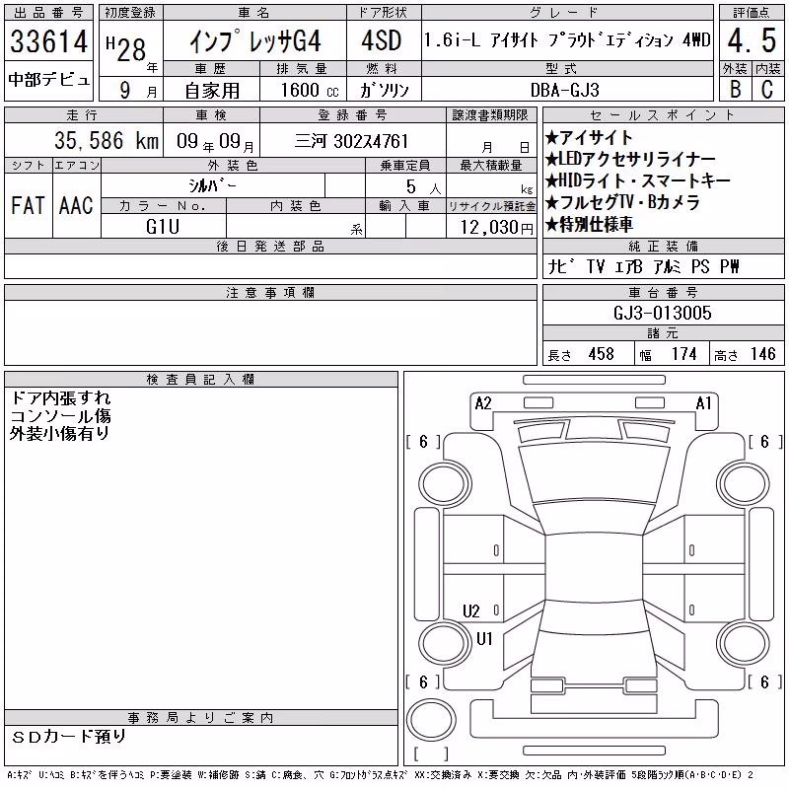Screen dimensions: 789x789
Task: Click the inspector note 外装小傷有り
Action: click(59, 433)
